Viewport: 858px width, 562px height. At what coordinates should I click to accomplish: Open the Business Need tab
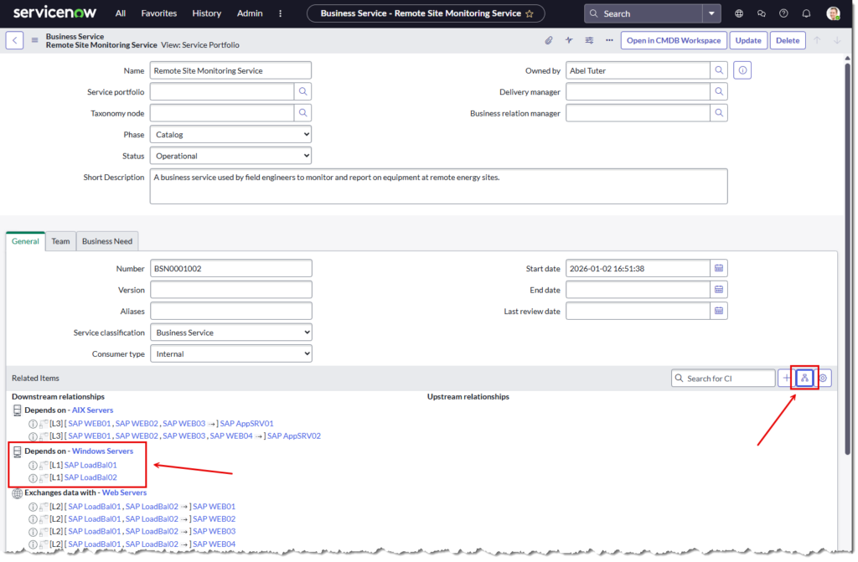(107, 241)
